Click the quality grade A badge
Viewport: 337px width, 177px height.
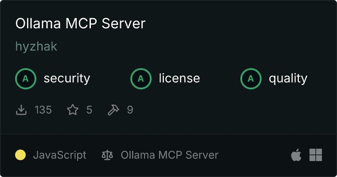(251, 79)
